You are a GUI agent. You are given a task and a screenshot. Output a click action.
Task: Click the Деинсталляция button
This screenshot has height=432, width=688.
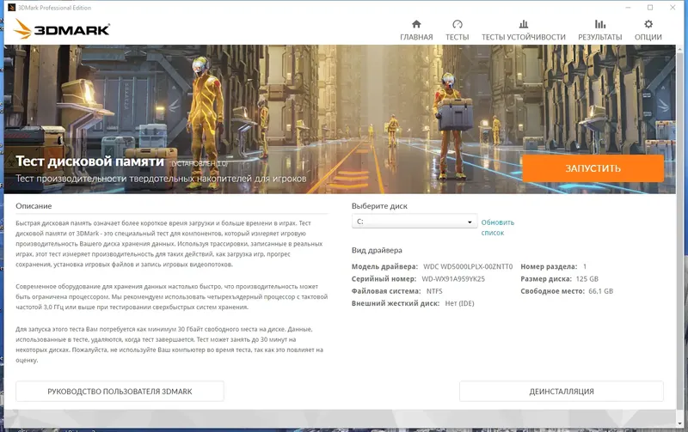562,392
